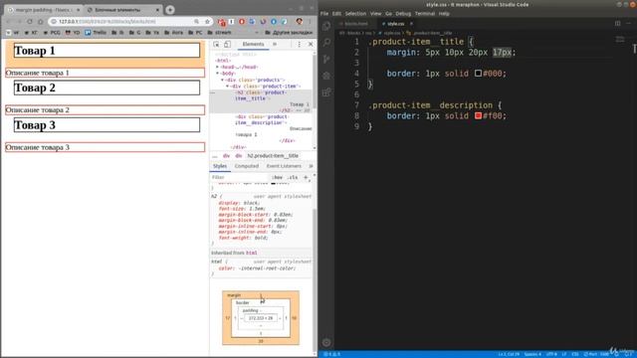Bookmark this page with the star

(x=207, y=21)
